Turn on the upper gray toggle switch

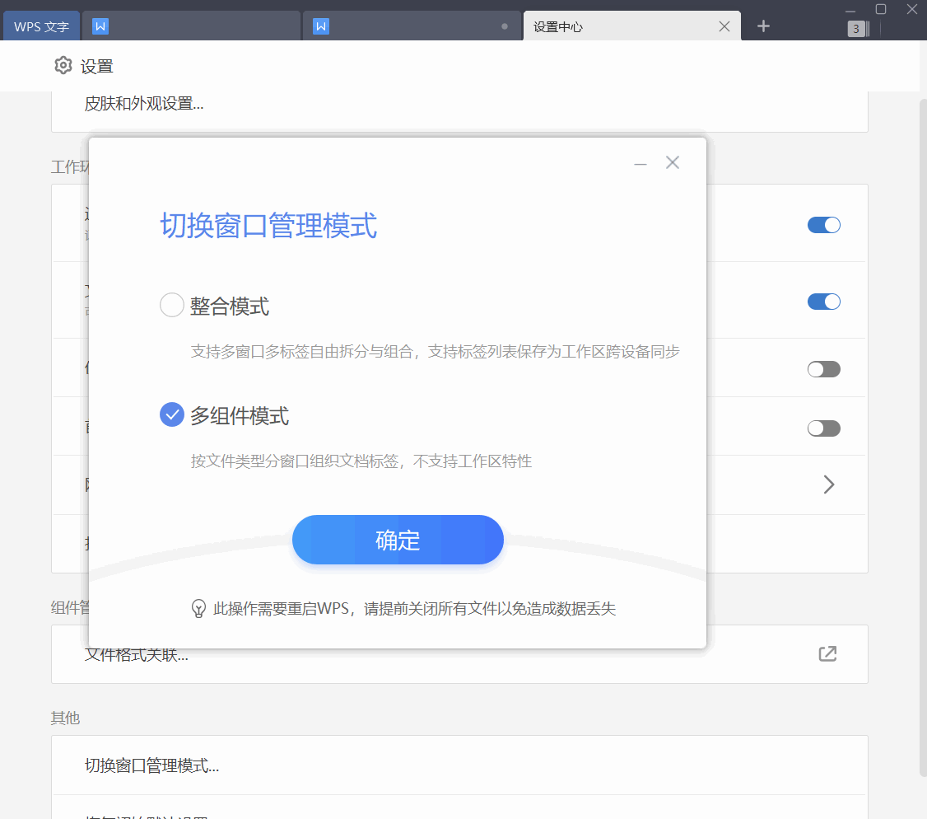pyautogui.click(x=823, y=369)
